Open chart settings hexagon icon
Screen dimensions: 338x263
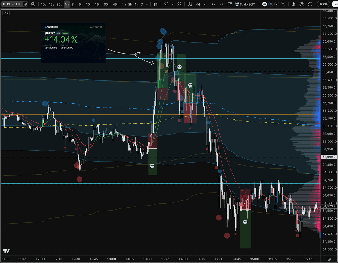click(302, 4)
